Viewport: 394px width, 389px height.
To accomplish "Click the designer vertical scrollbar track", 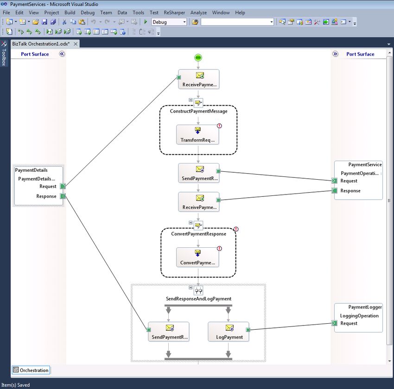I will (x=389, y=206).
